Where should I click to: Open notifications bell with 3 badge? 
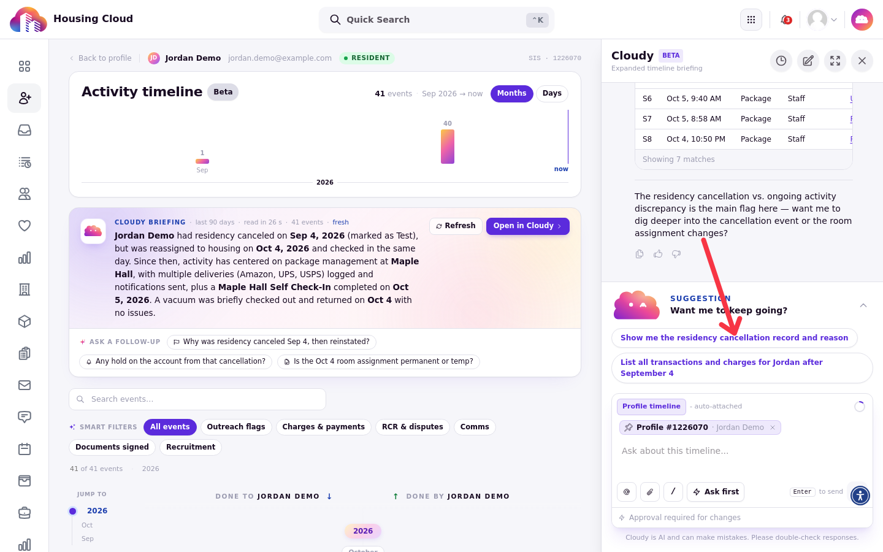tap(786, 20)
